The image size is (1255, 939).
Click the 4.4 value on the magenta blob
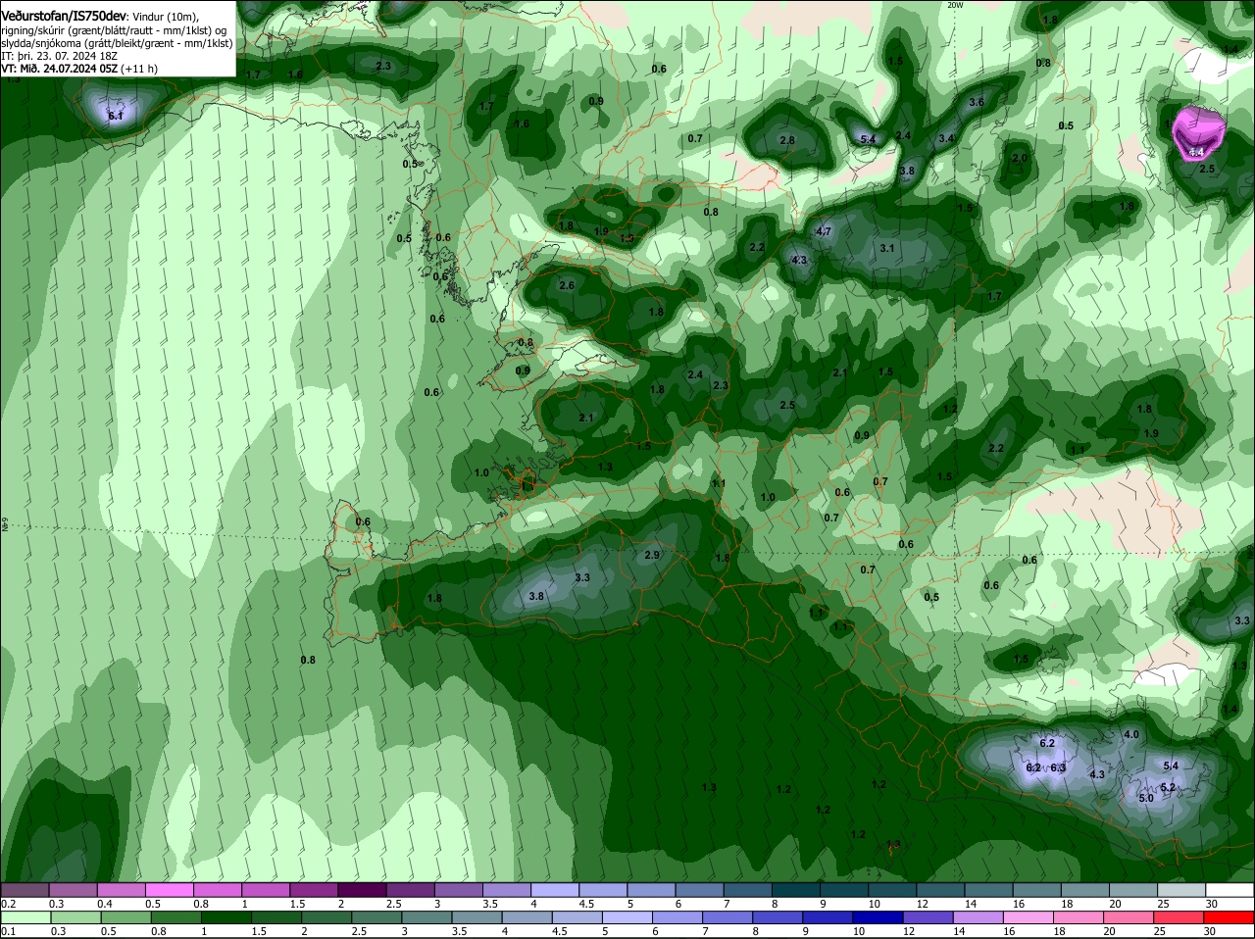pos(1196,153)
